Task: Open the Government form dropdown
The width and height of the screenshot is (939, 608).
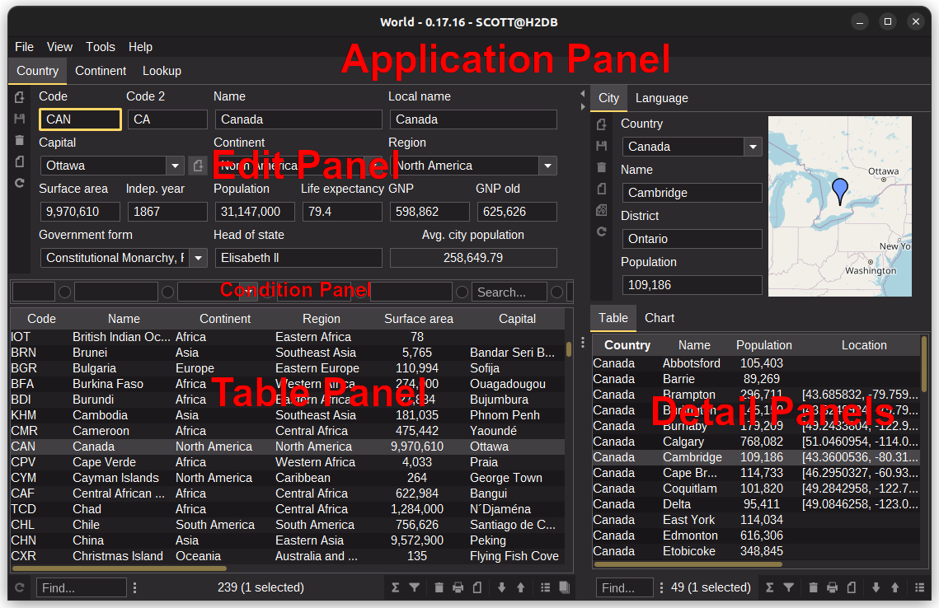Action: tap(198, 257)
